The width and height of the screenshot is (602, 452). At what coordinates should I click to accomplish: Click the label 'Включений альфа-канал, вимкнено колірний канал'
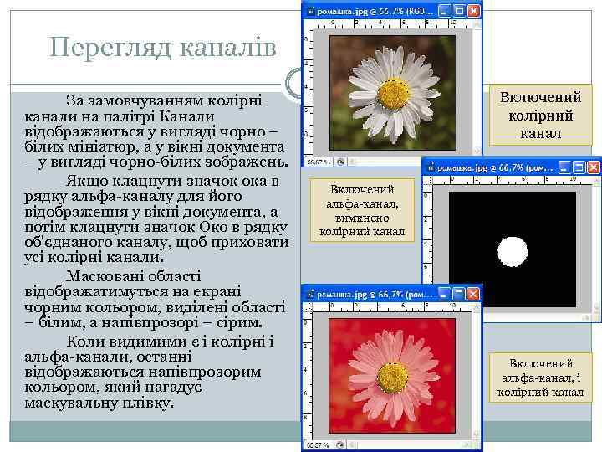[362, 210]
